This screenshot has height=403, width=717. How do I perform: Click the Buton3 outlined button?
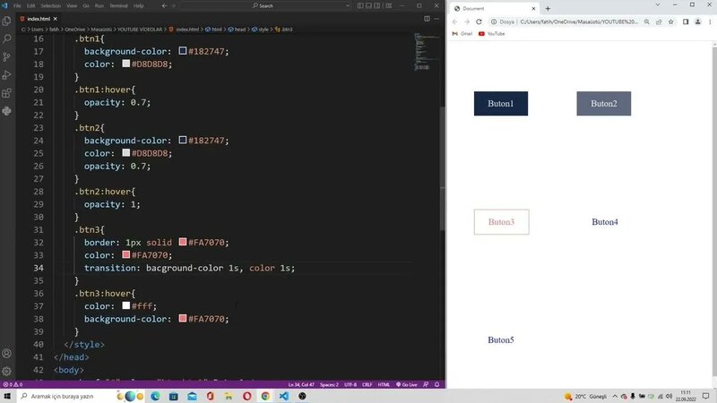click(x=501, y=221)
